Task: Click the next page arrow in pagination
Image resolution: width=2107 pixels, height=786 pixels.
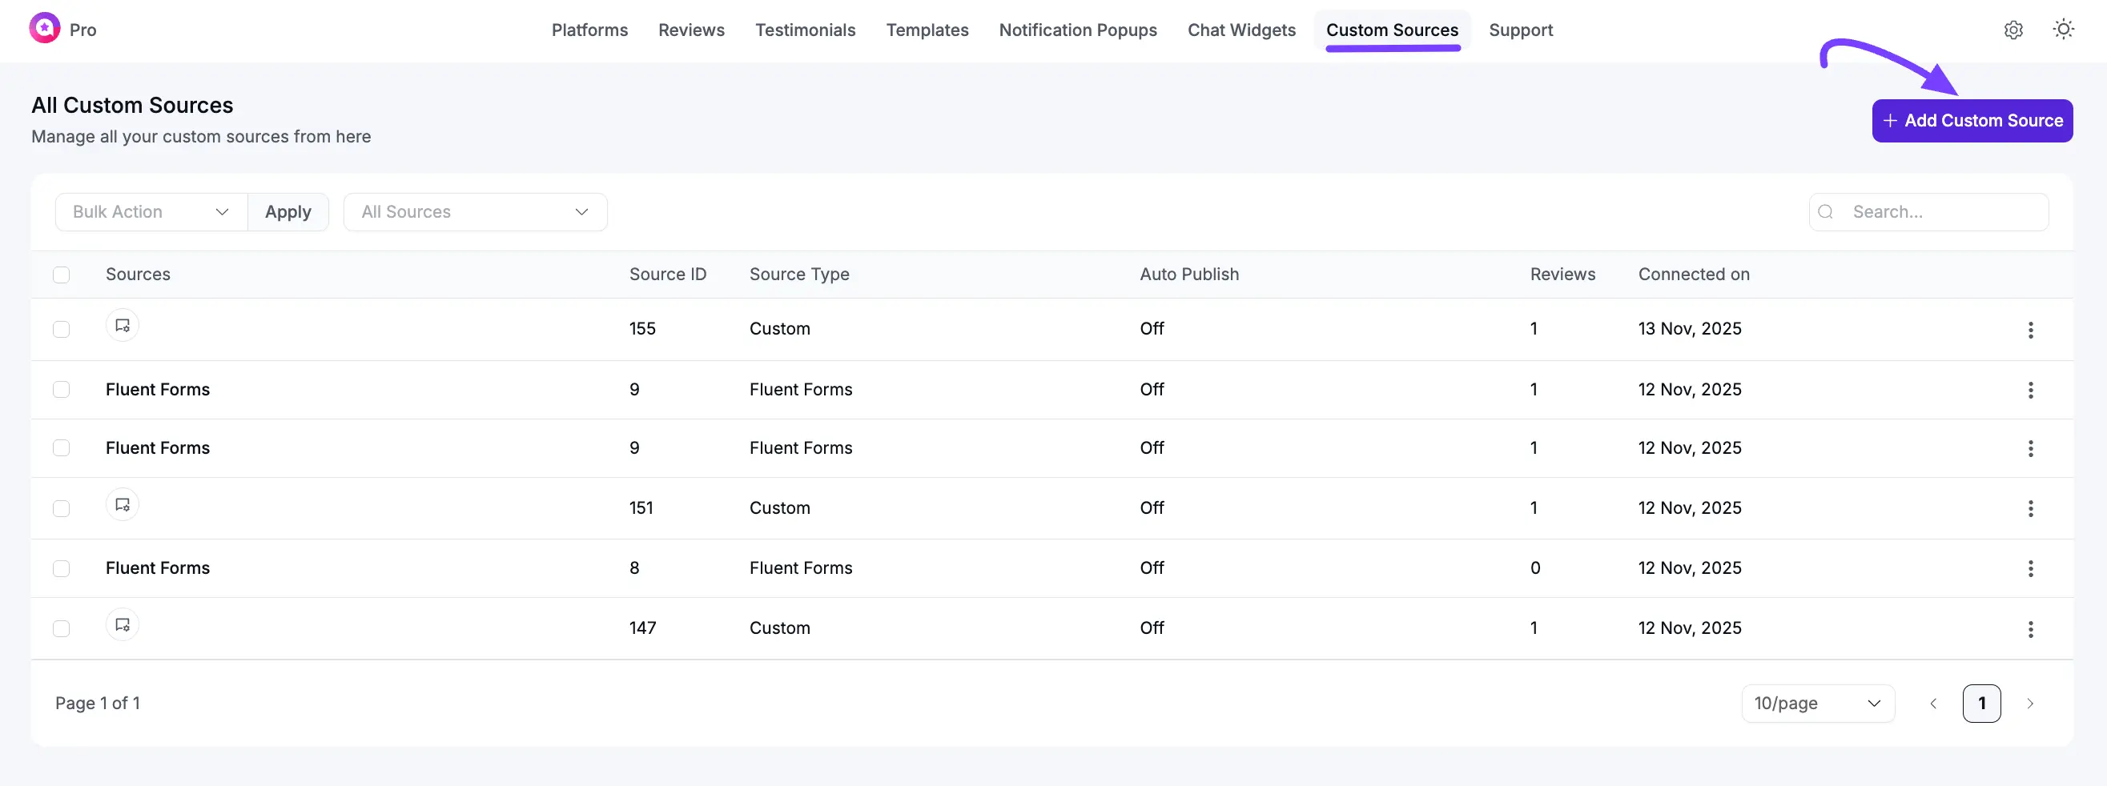Action: click(x=2031, y=703)
